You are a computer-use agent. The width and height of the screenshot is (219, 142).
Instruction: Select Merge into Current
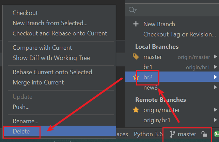pos(38,82)
